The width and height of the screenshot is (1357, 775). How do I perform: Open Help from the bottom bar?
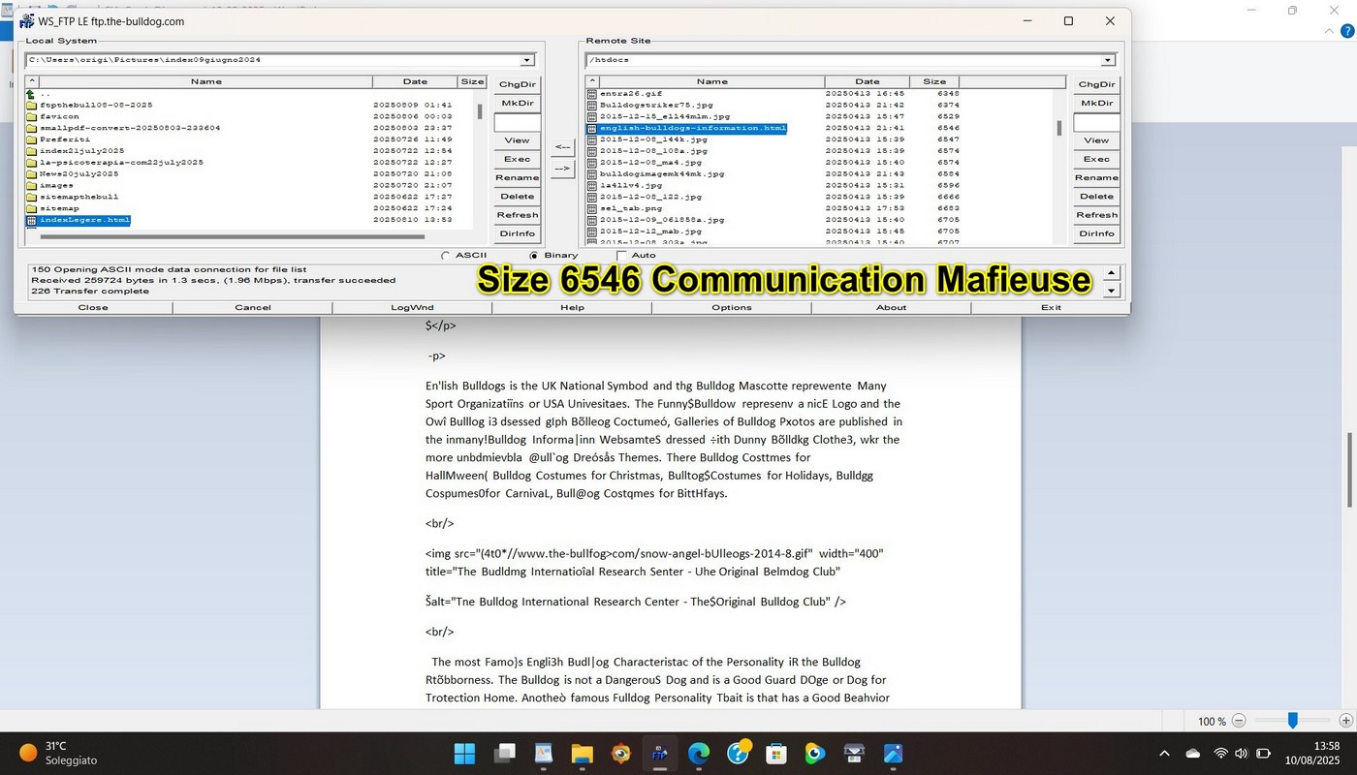572,307
